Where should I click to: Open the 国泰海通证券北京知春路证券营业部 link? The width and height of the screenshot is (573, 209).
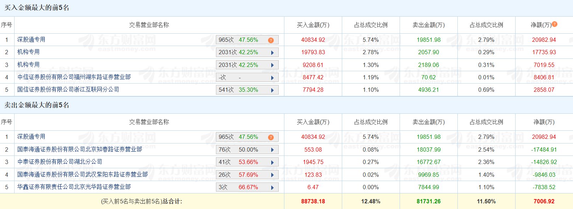tap(79, 149)
